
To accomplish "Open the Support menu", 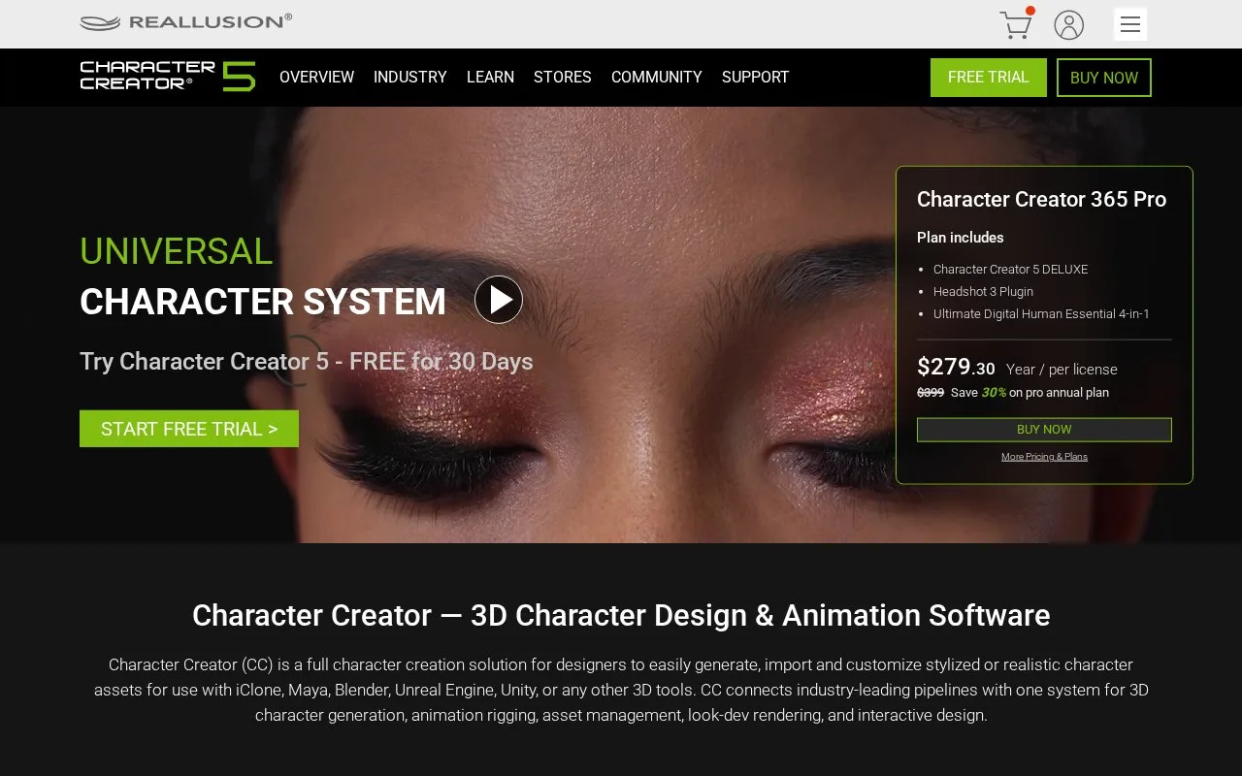I will 756,78.
